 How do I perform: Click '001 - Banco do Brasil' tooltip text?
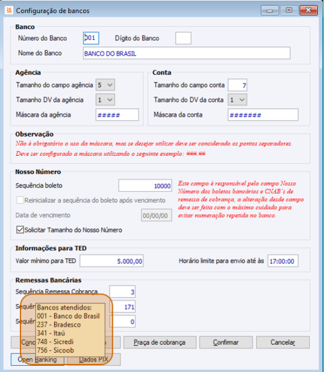point(68,316)
